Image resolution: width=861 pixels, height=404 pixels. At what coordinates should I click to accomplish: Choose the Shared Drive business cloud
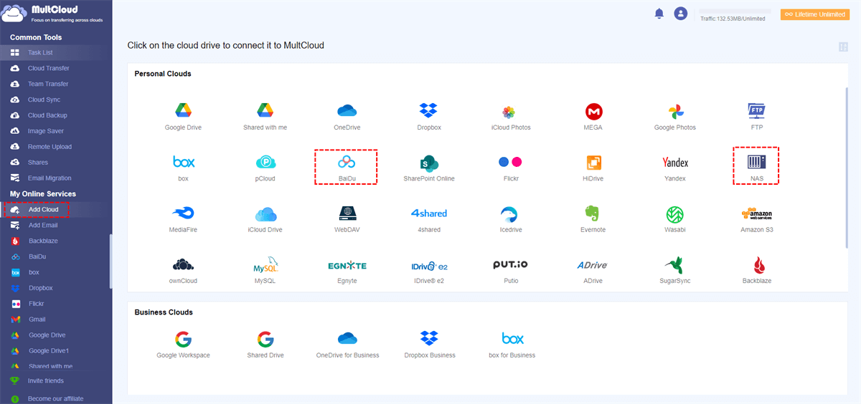pos(265,339)
